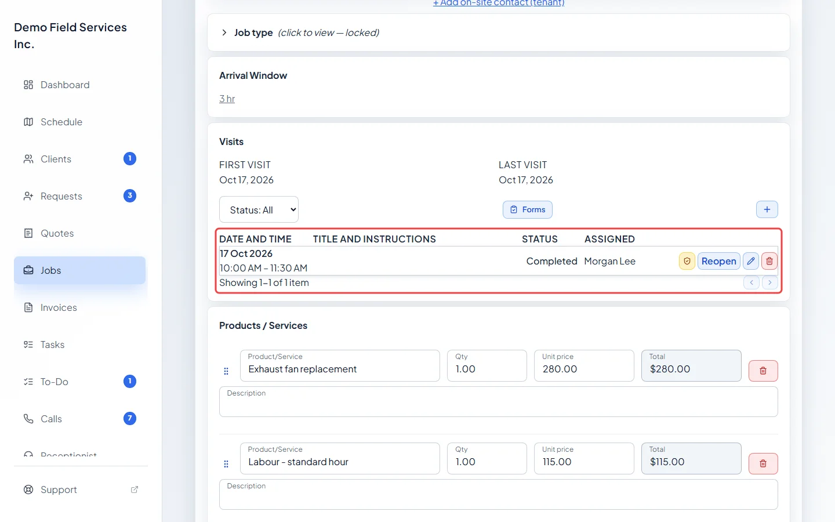Screen dimensions: 835x522
Task: Grab the handle for Labour - standard hour
Action: pyautogui.click(x=226, y=464)
